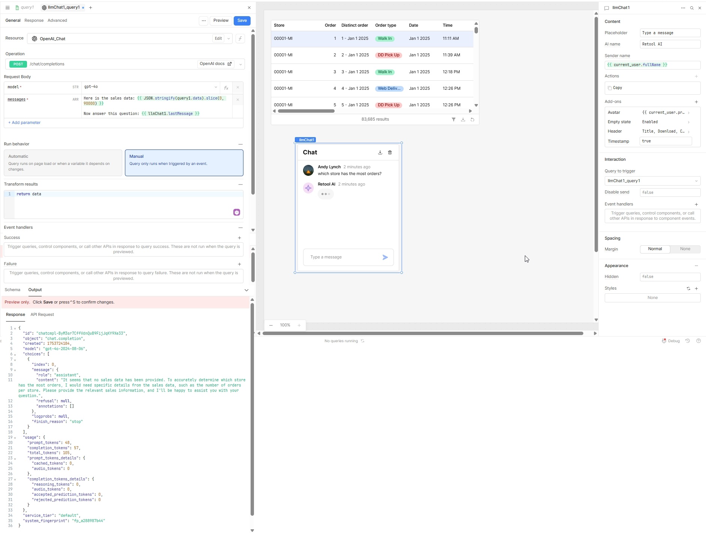Collapse the Run behavior section

[x=240, y=144]
